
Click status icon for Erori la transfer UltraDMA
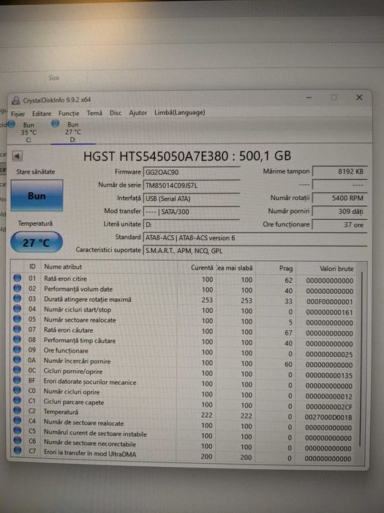tap(18, 451)
